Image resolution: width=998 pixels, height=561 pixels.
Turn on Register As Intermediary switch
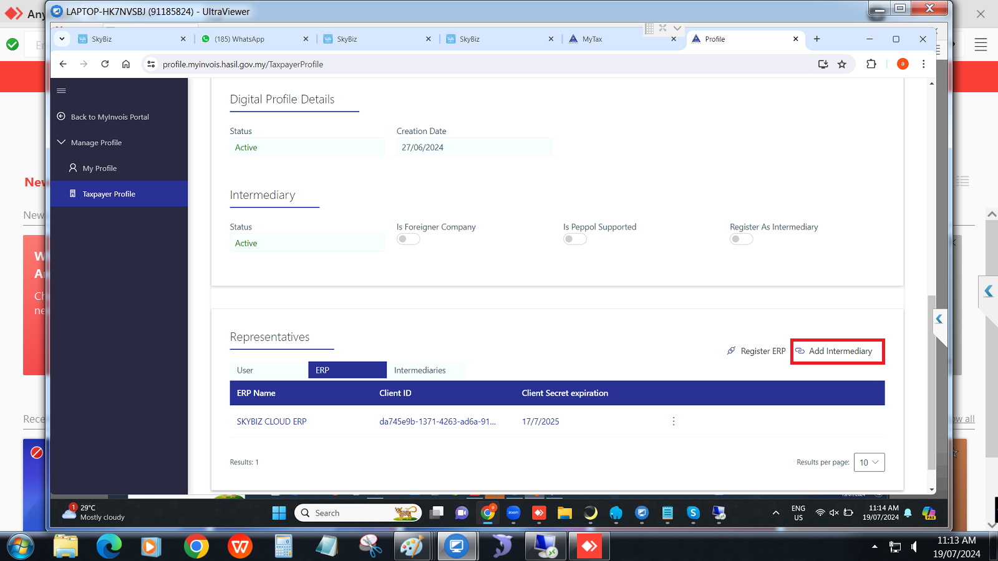741,239
